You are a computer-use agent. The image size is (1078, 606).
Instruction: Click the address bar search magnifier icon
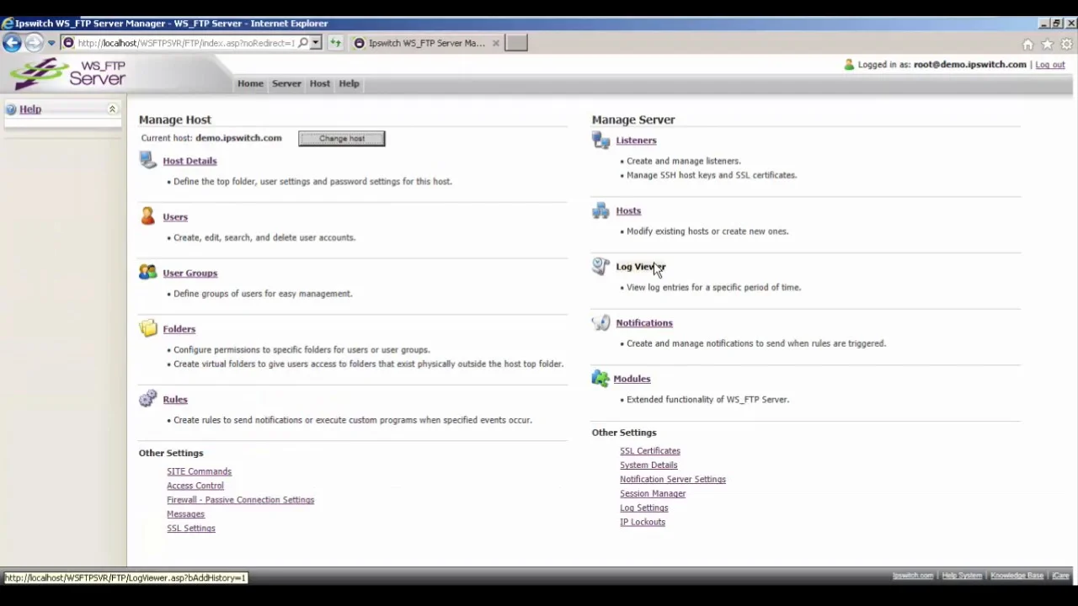(303, 43)
